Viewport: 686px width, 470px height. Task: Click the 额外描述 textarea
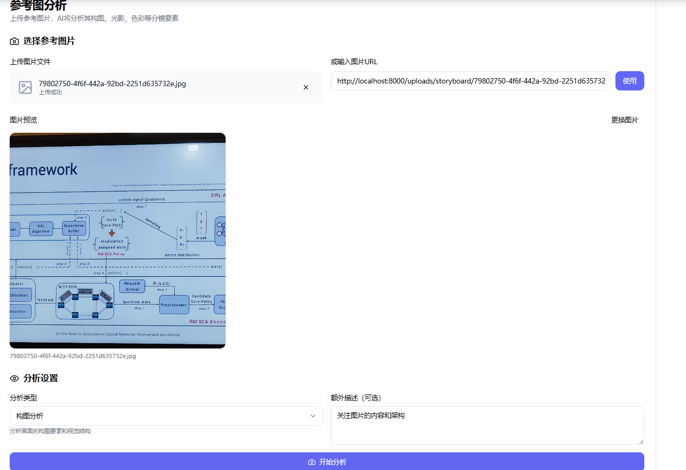pyautogui.click(x=487, y=426)
